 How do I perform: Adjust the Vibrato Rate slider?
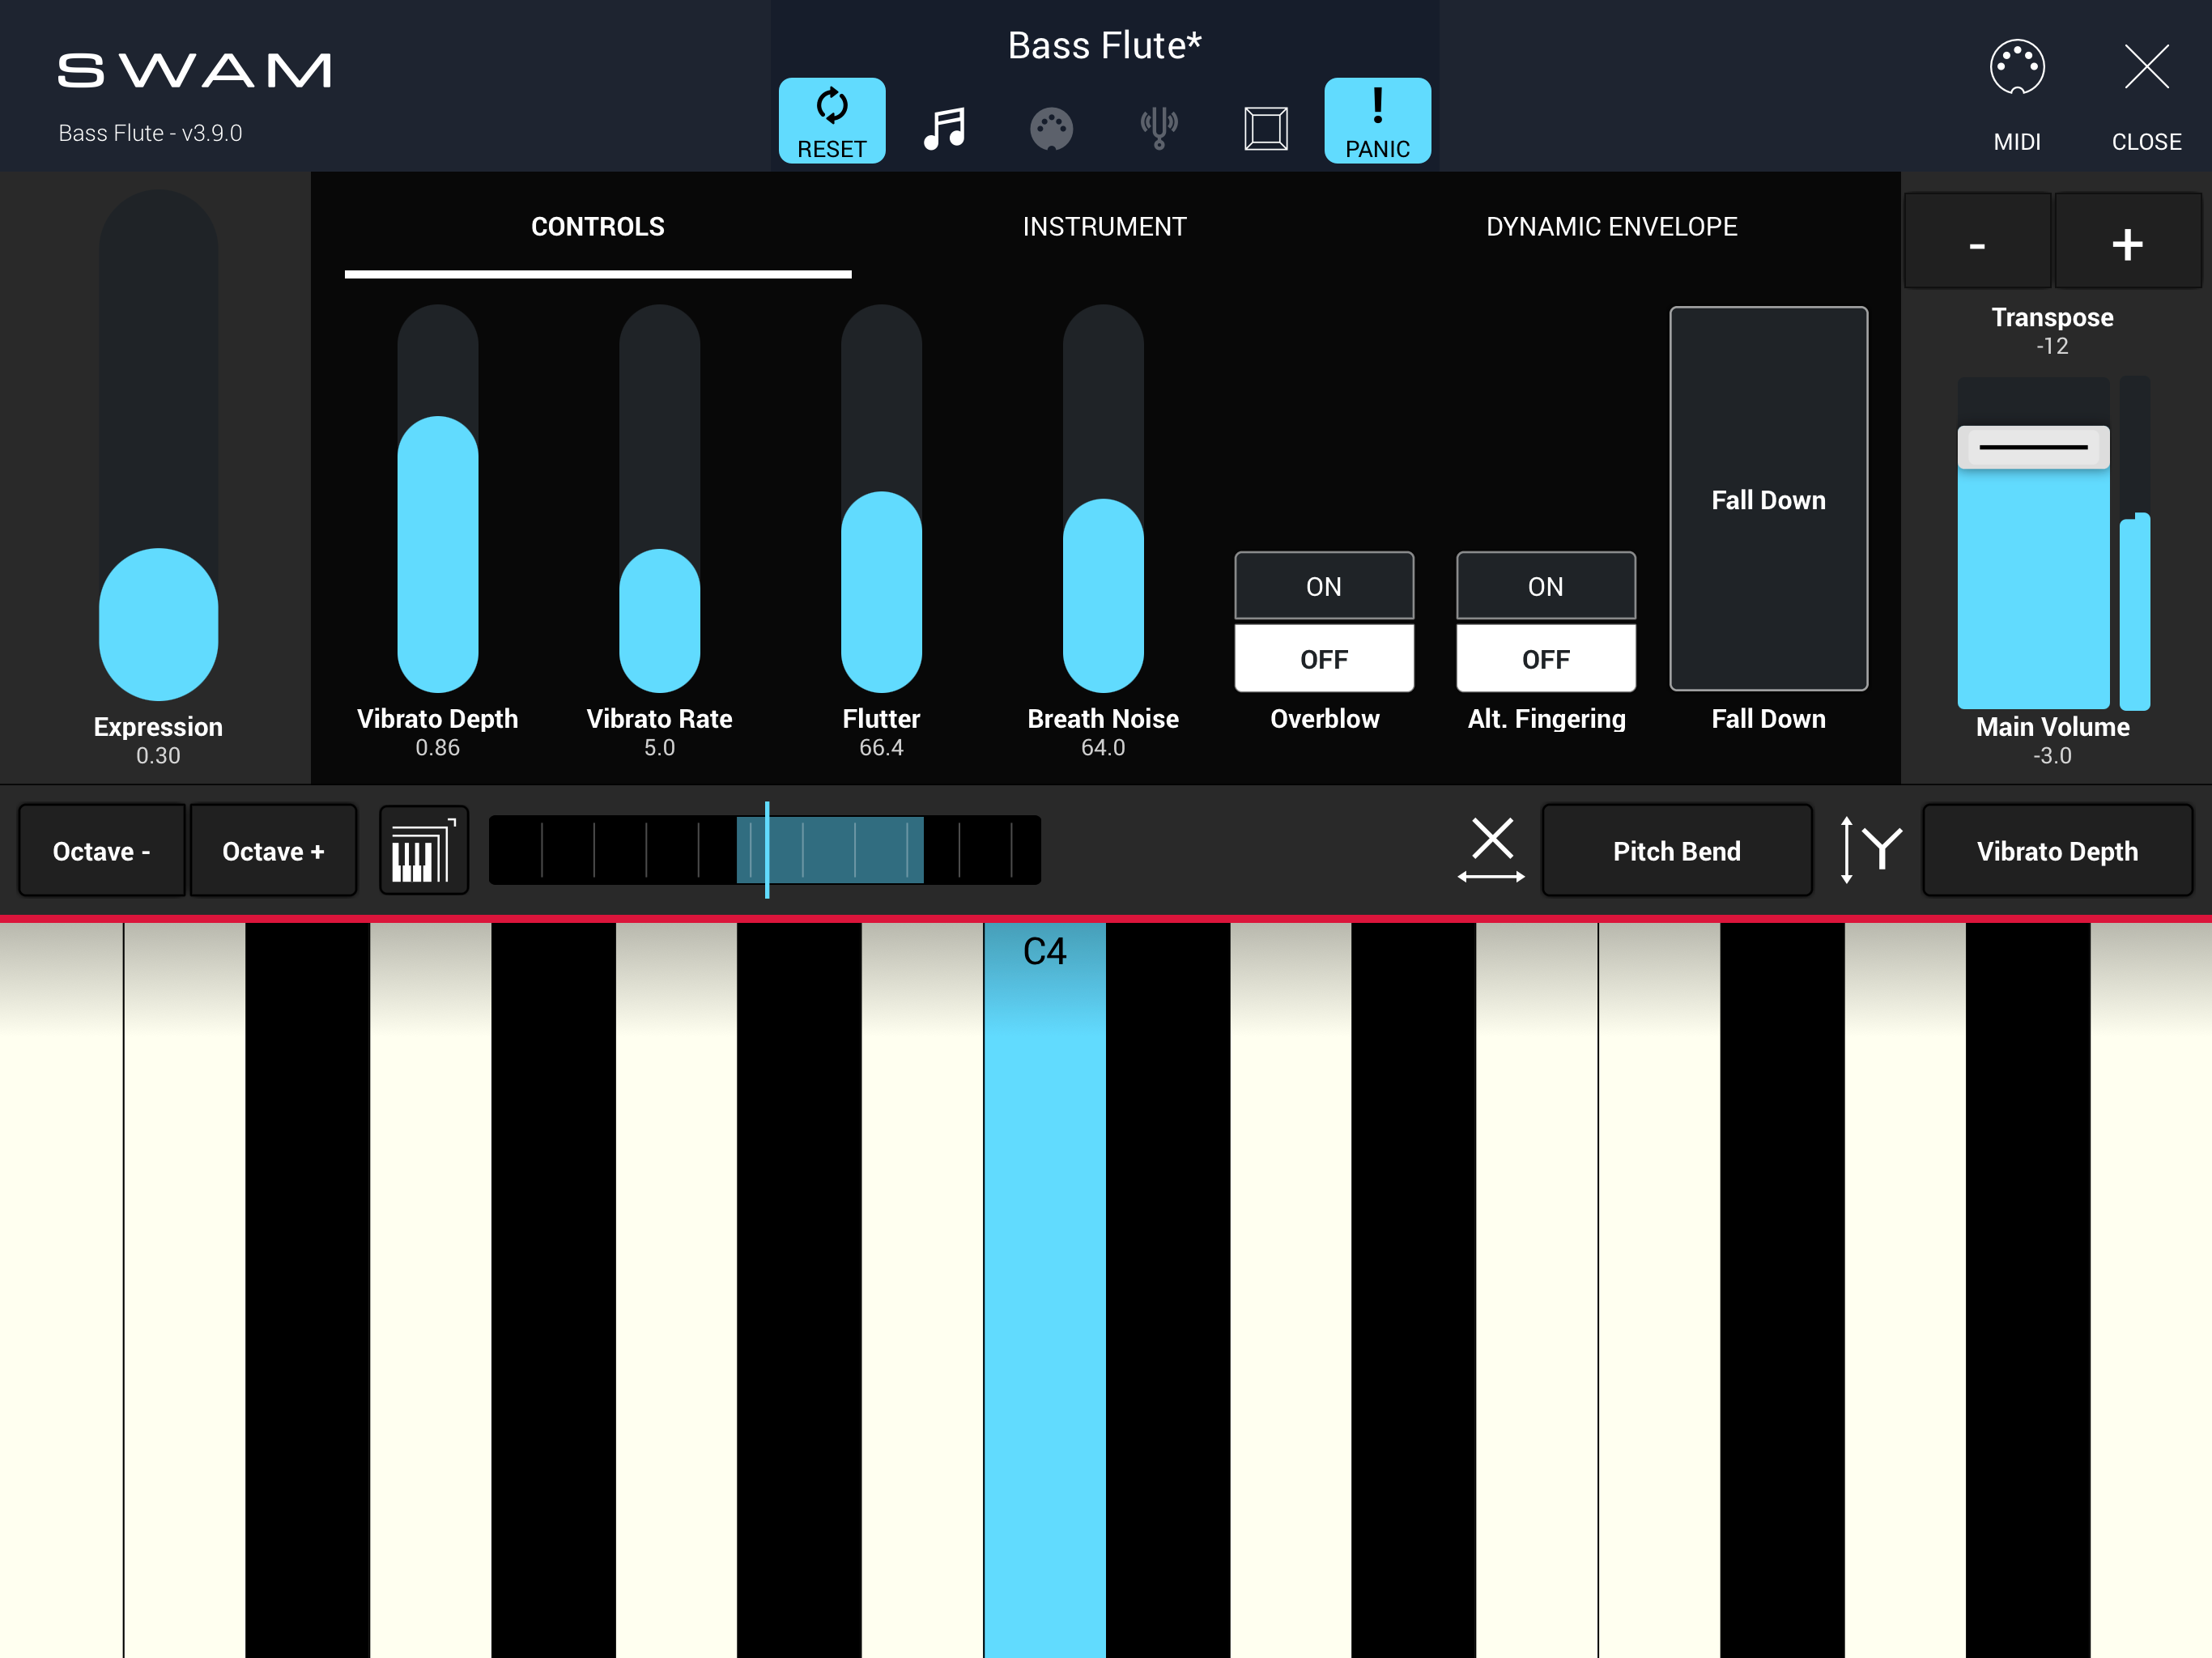659,498
